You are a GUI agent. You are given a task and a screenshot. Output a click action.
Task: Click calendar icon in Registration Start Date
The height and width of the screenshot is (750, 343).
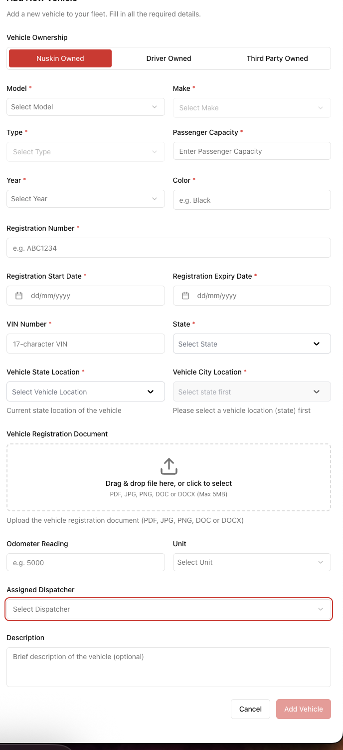pos(19,296)
